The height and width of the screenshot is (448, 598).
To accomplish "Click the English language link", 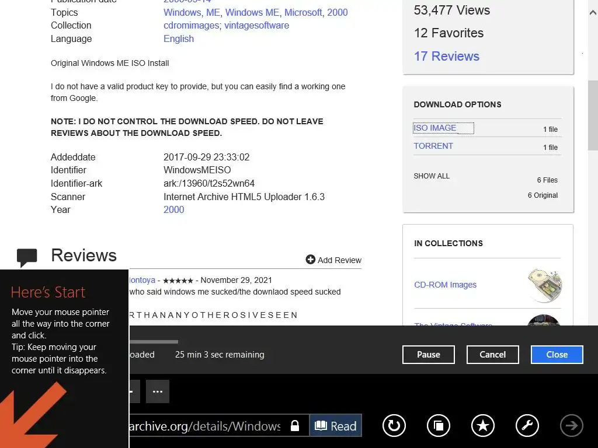I will click(x=179, y=39).
